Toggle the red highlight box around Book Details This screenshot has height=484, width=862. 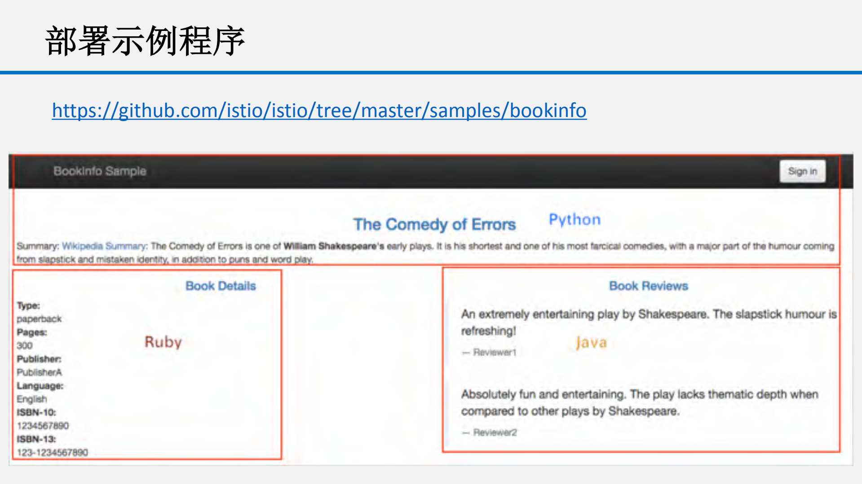coord(148,270)
